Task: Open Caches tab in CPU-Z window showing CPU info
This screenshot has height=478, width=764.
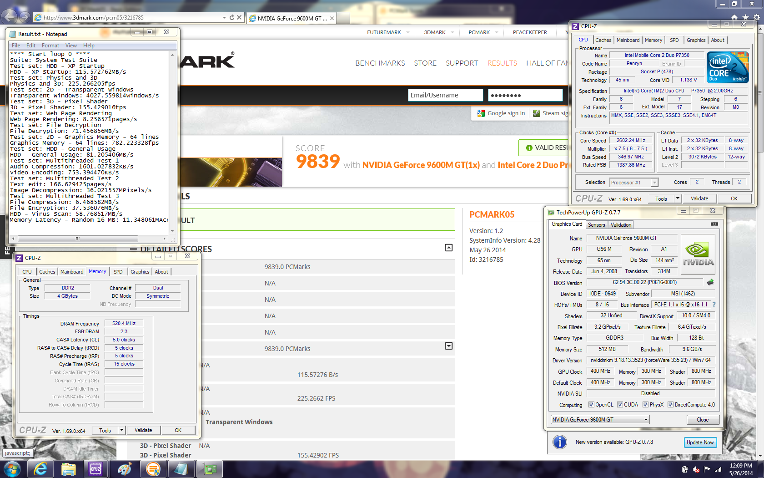Action: [603, 40]
